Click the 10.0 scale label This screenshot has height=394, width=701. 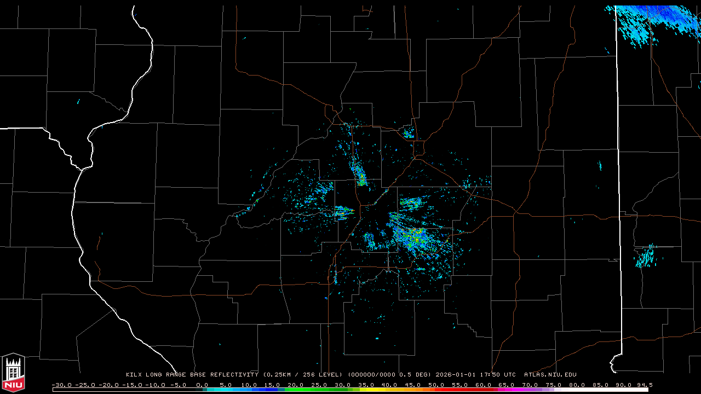[x=249, y=385]
